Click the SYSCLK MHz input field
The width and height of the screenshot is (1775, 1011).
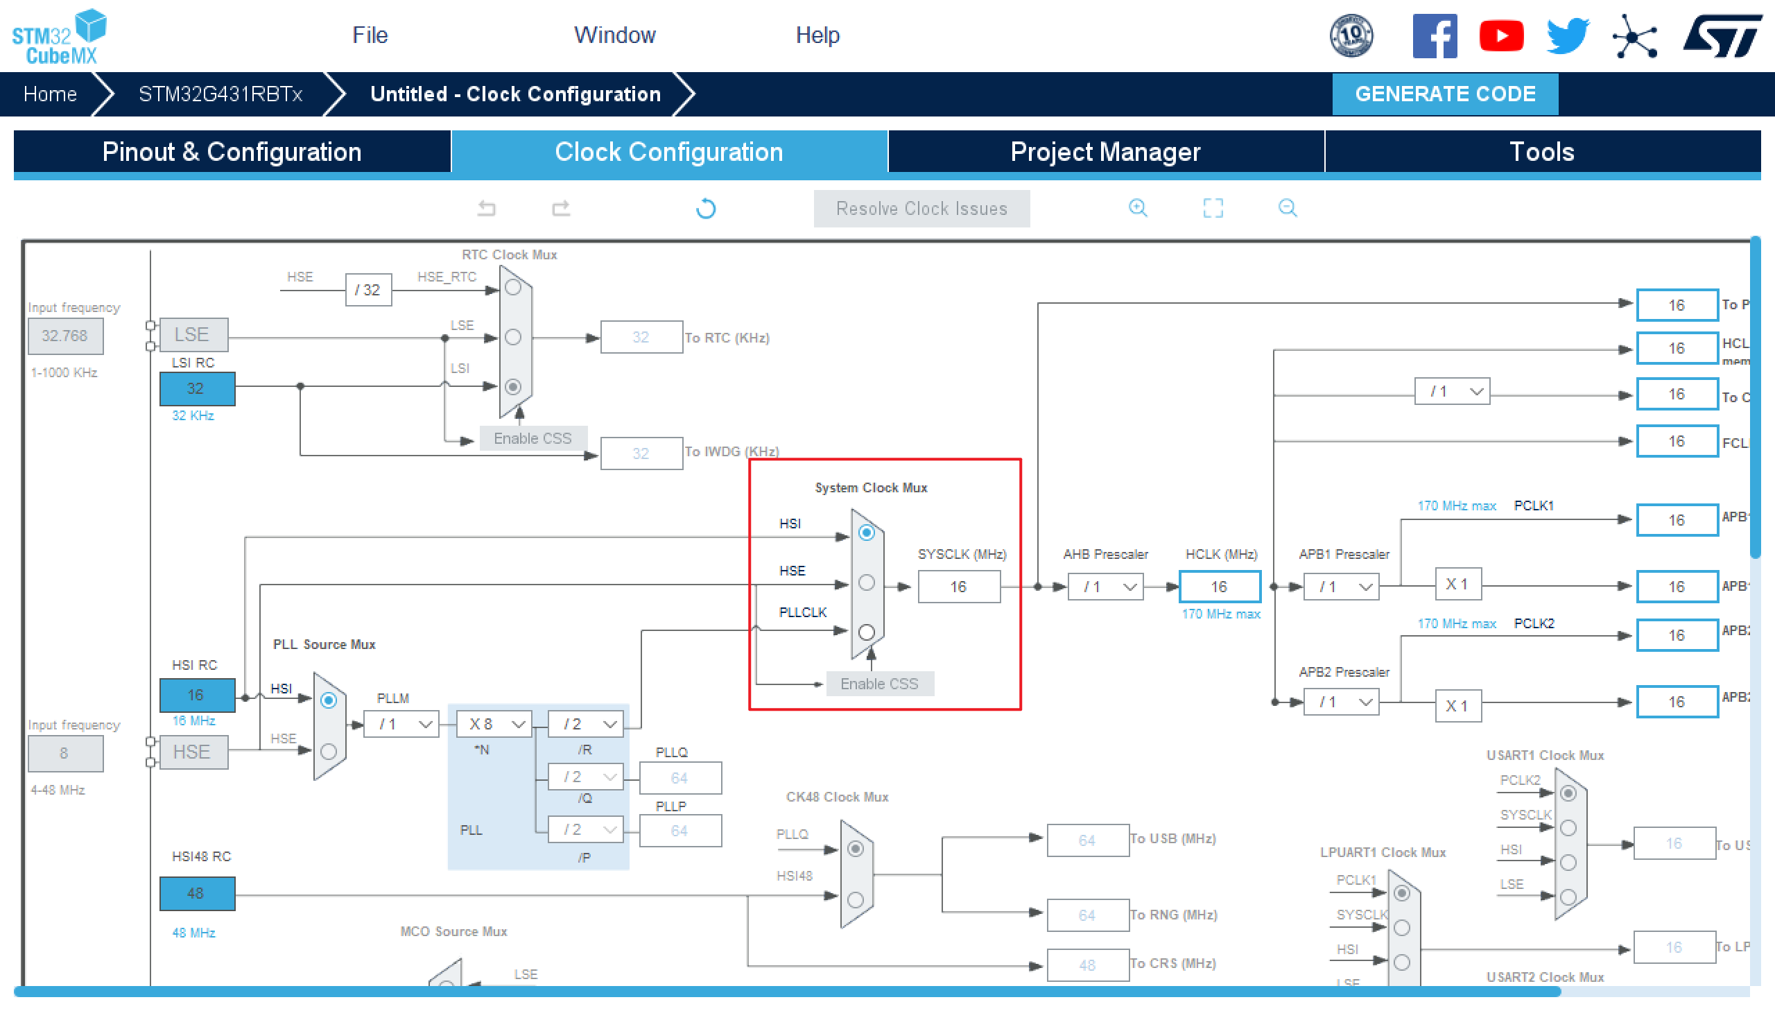tap(958, 587)
